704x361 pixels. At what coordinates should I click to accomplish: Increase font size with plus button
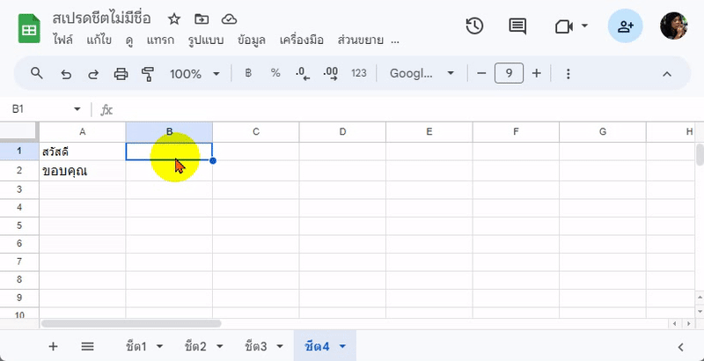[x=537, y=73]
